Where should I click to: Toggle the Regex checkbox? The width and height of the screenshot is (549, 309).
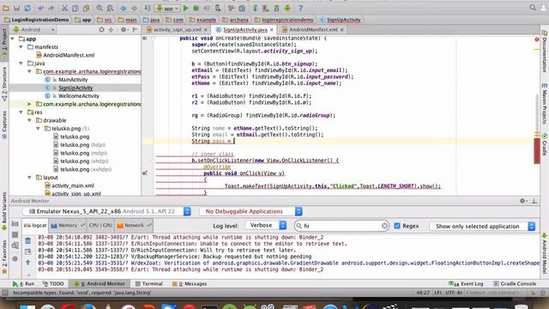click(396, 226)
